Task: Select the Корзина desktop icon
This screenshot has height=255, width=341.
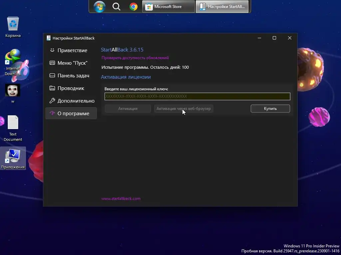Action: point(13,27)
